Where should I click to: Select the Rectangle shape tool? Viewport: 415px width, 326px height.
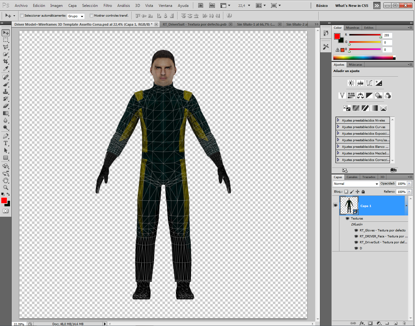coord(6,158)
